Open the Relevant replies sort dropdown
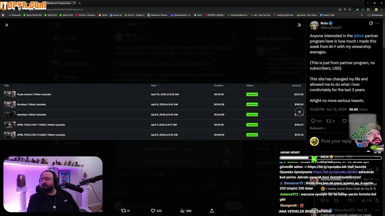The width and height of the screenshot is (385, 216). tap(318, 128)
